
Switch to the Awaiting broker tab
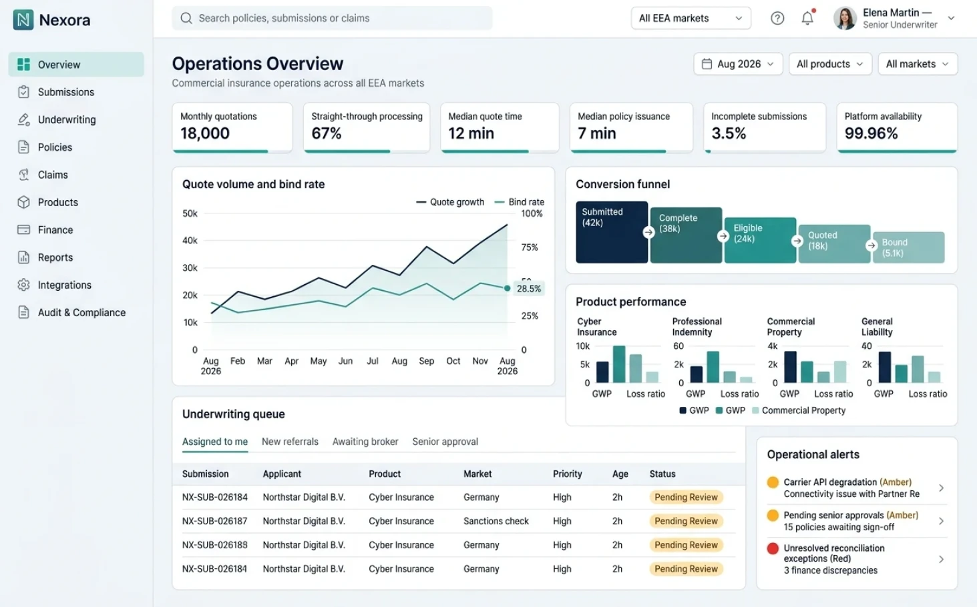pyautogui.click(x=365, y=442)
